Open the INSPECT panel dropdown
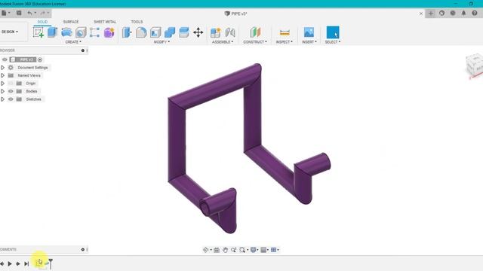Viewport: 483px width, 271px height. (x=285, y=42)
